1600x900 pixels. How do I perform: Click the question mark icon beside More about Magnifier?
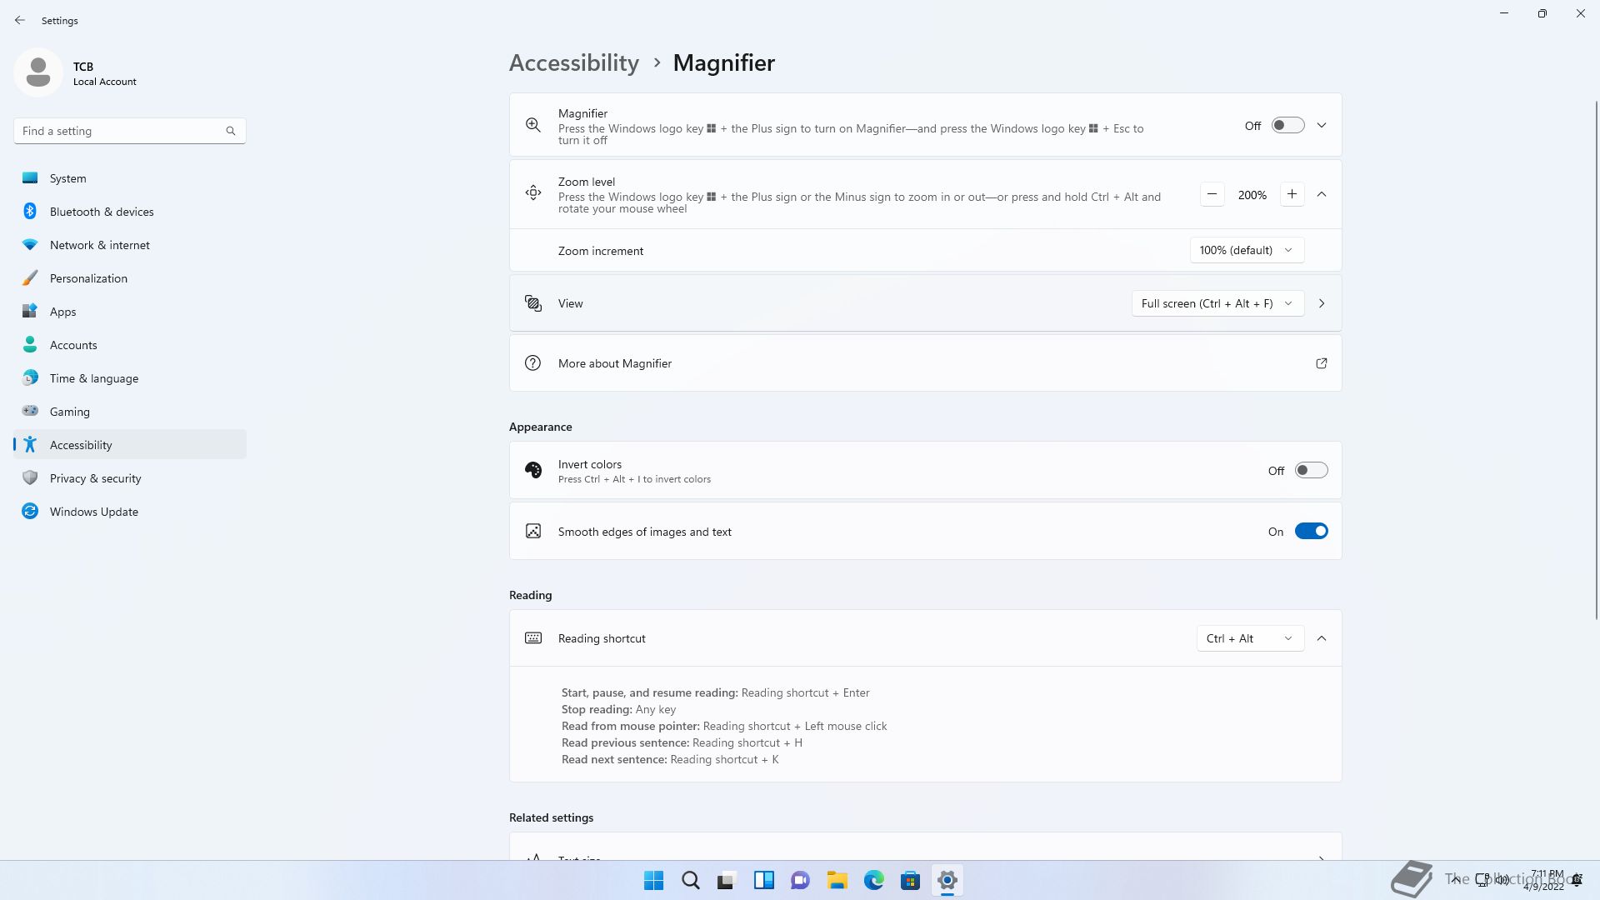[533, 363]
